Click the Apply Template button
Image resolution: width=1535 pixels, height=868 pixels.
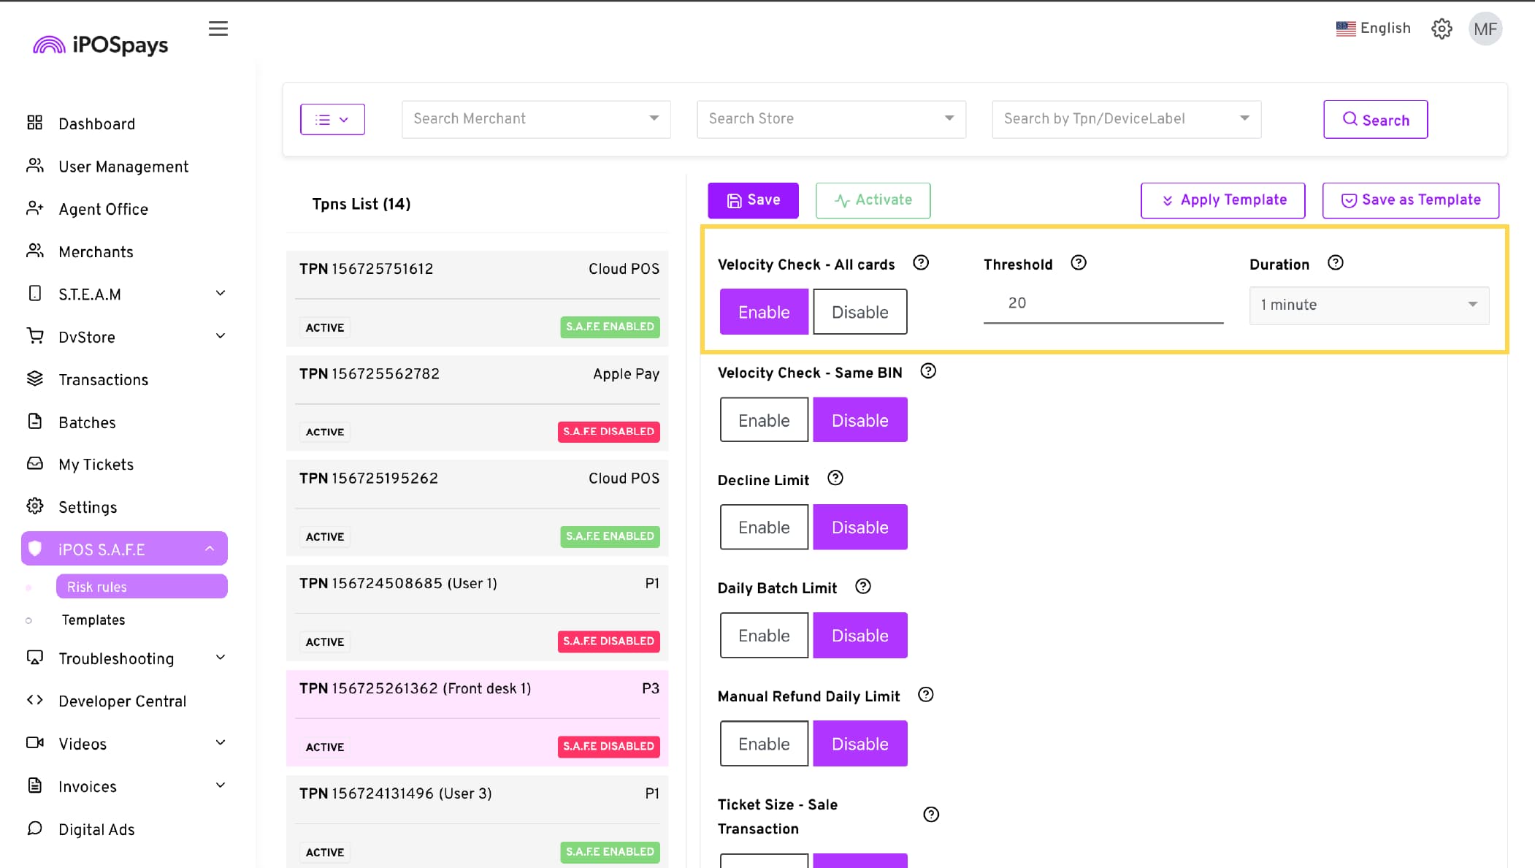(x=1222, y=200)
